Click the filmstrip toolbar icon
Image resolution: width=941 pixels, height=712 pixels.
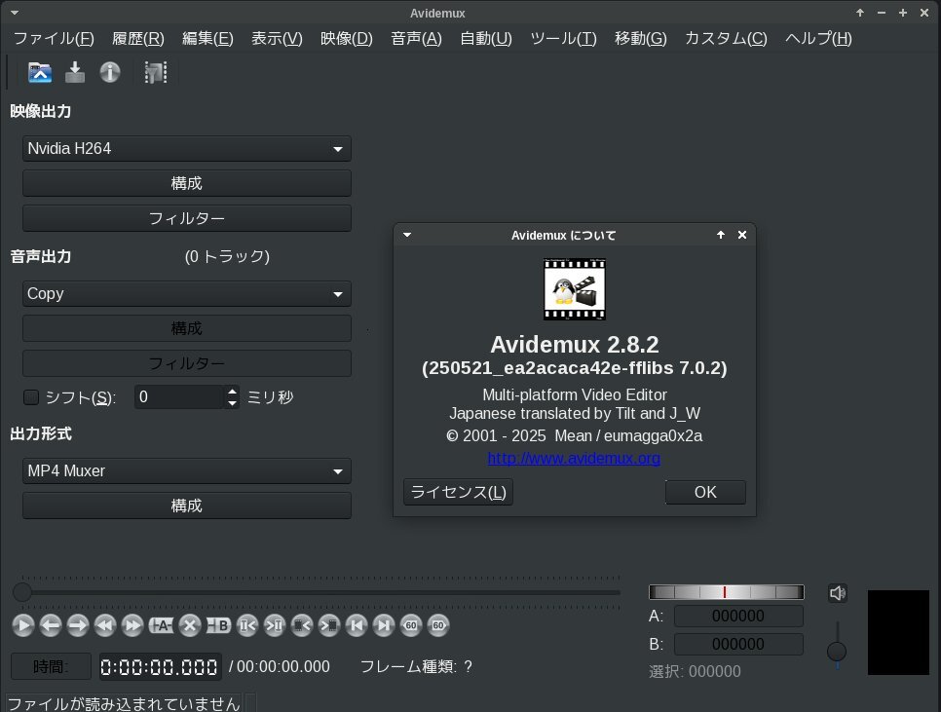156,73
